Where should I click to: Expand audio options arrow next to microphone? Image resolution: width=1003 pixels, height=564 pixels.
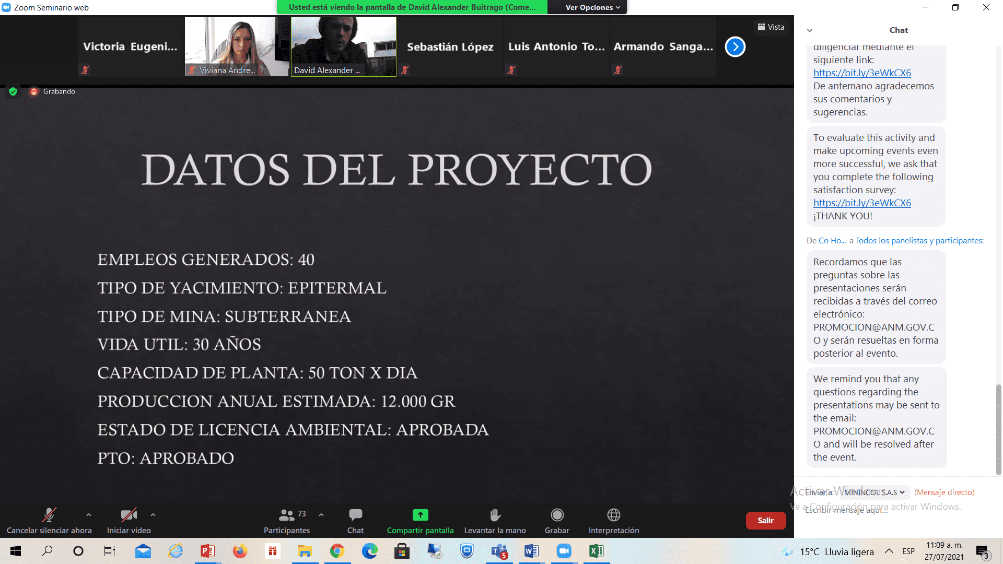tap(89, 515)
